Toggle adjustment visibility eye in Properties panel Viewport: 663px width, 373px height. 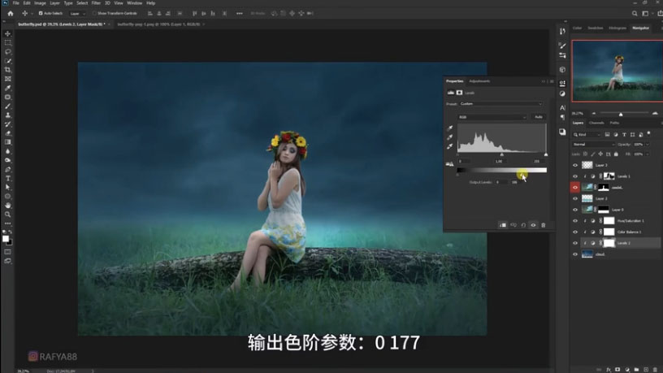pyautogui.click(x=533, y=225)
